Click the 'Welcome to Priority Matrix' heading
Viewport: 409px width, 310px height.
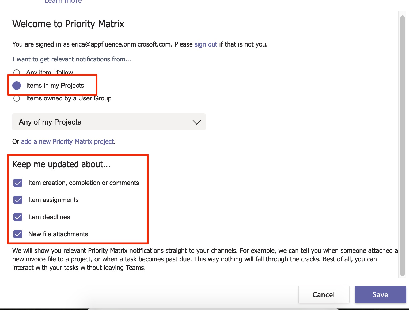pos(68,24)
